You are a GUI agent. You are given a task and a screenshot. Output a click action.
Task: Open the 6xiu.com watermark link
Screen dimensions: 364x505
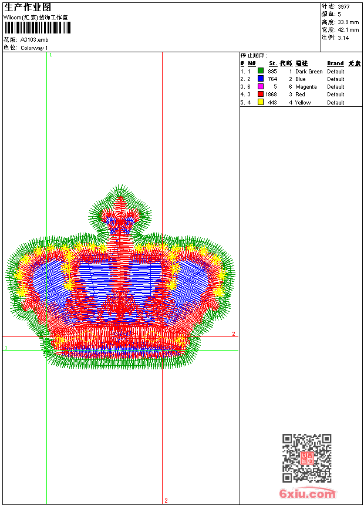point(307,494)
